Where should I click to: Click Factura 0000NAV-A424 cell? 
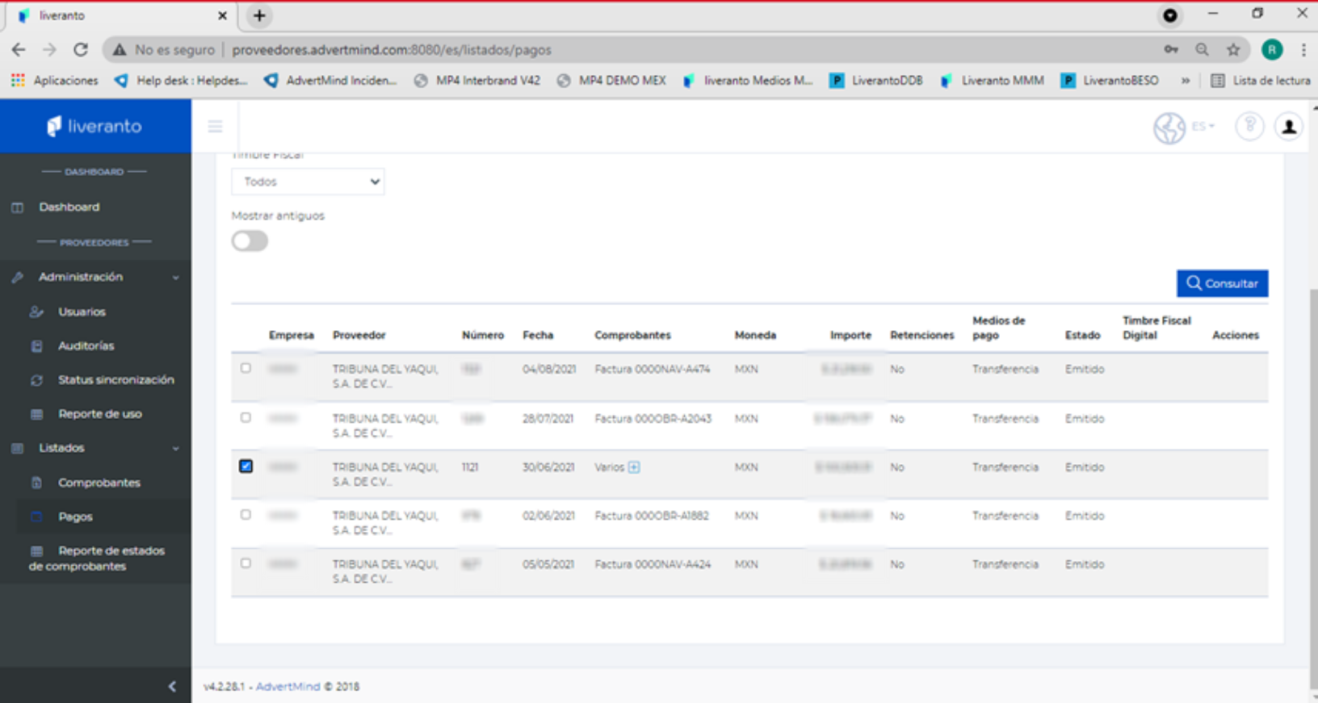coord(653,564)
